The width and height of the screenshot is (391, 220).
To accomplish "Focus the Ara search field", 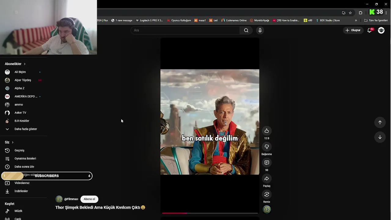I will tap(185, 30).
